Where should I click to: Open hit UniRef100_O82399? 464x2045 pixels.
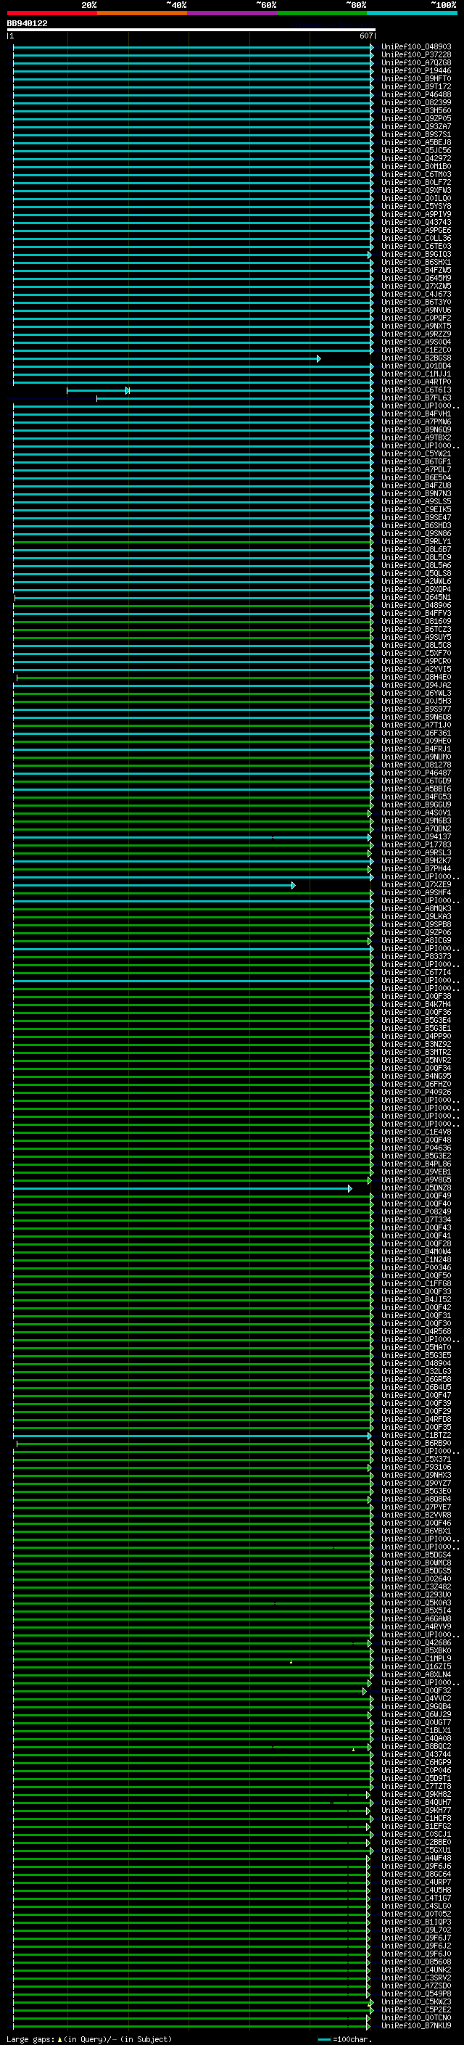coord(415,102)
